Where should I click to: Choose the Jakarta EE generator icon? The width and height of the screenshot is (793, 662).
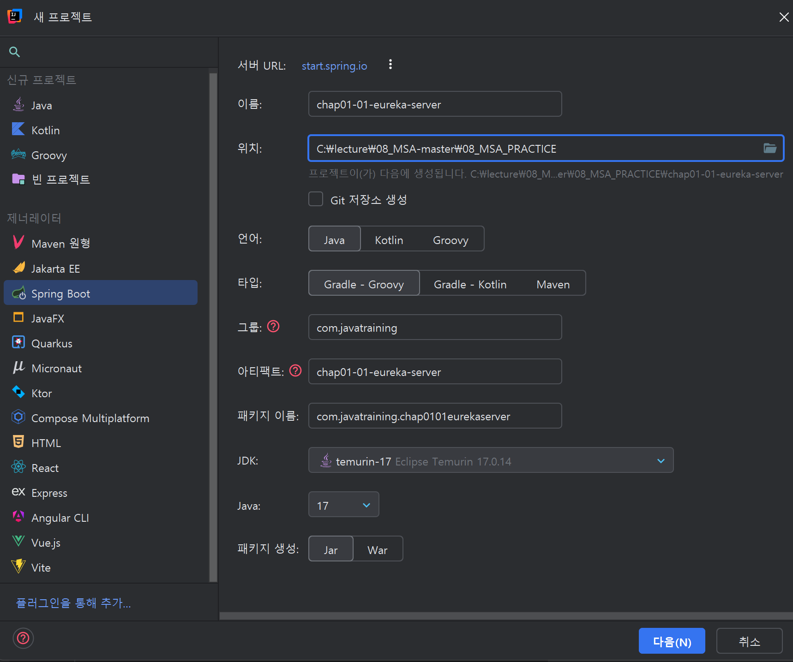pyautogui.click(x=18, y=268)
